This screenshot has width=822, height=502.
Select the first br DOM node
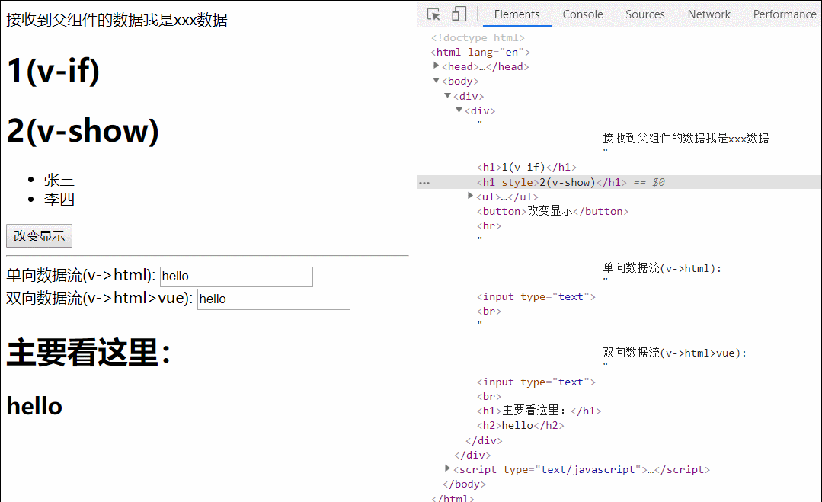point(488,312)
